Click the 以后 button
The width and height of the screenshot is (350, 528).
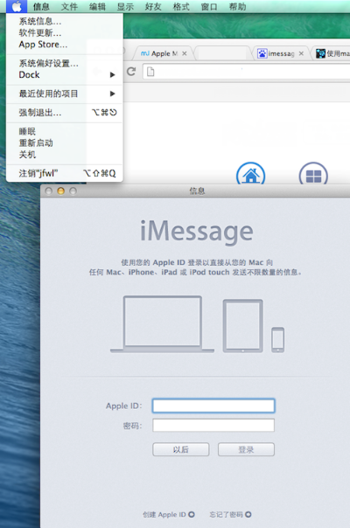coord(181,449)
